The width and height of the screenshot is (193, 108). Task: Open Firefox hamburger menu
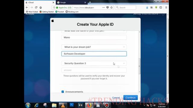[x=166, y=7]
